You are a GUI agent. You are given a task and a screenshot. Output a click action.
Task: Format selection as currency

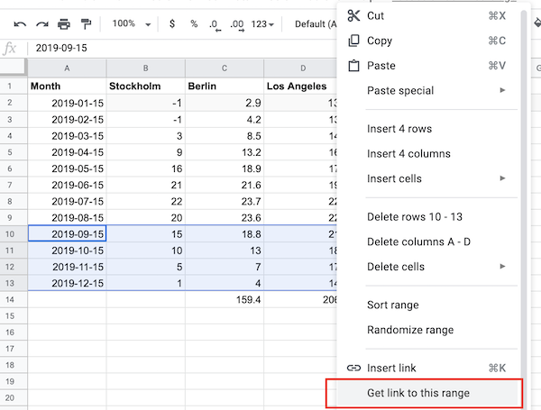(170, 23)
